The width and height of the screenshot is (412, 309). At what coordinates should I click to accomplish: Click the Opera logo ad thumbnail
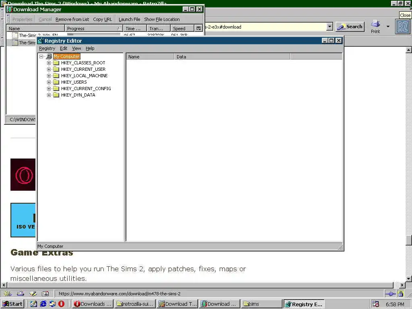point(23,175)
